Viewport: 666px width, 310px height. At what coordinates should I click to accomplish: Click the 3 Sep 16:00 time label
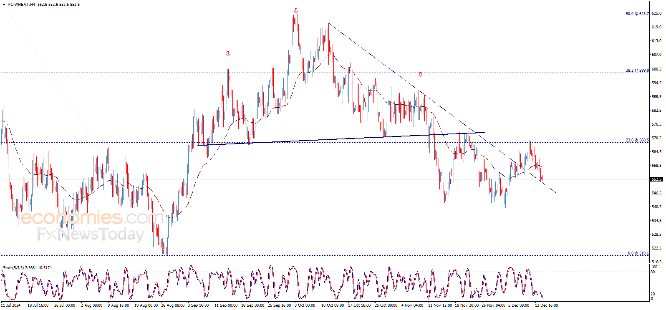[x=198, y=305]
